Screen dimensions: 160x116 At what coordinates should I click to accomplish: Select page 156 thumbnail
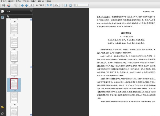[14, 98]
